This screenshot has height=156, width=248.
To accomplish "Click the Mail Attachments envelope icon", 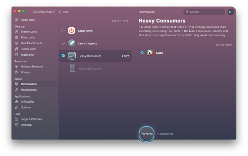I will [16, 43].
